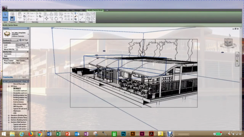The image size is (244, 137).
Task: Select Washroom view in Project Browser
Action: (x=17, y=111)
